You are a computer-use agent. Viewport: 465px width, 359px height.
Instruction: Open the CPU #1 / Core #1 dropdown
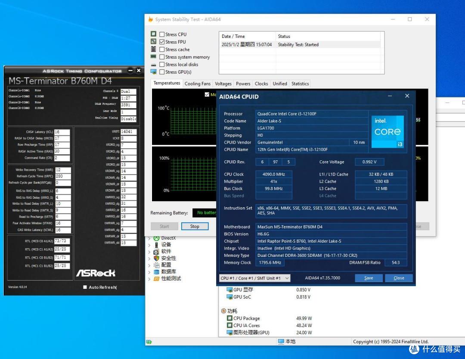(x=254, y=278)
